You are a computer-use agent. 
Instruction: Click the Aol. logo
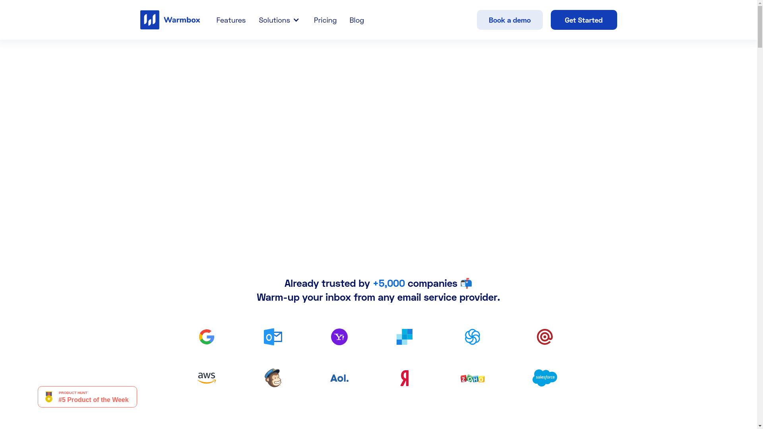[339, 378]
